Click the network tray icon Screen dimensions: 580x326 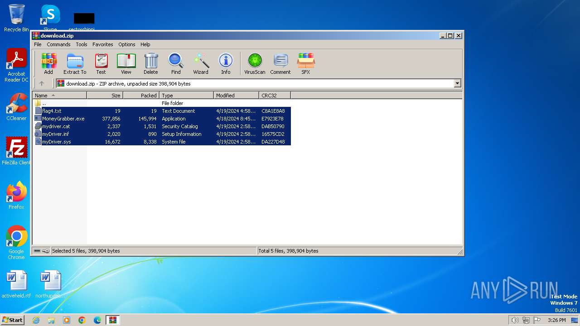(526, 320)
